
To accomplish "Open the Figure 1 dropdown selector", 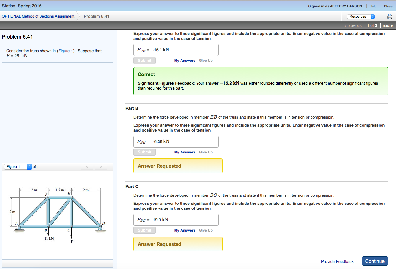I will point(15,166).
